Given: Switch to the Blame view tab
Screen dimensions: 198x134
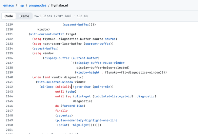Looking at the screenshot, I should click(x=24, y=16).
